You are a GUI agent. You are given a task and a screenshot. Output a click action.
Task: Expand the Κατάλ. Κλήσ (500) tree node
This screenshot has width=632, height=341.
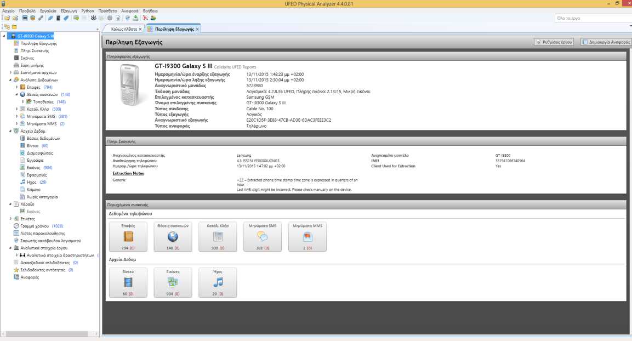coord(16,109)
